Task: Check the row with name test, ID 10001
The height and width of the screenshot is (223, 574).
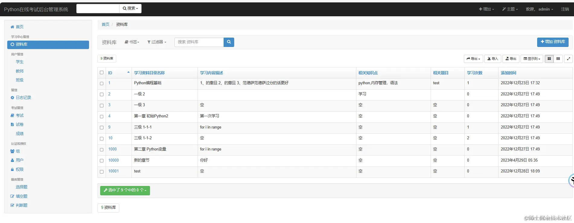Action: [x=102, y=172]
